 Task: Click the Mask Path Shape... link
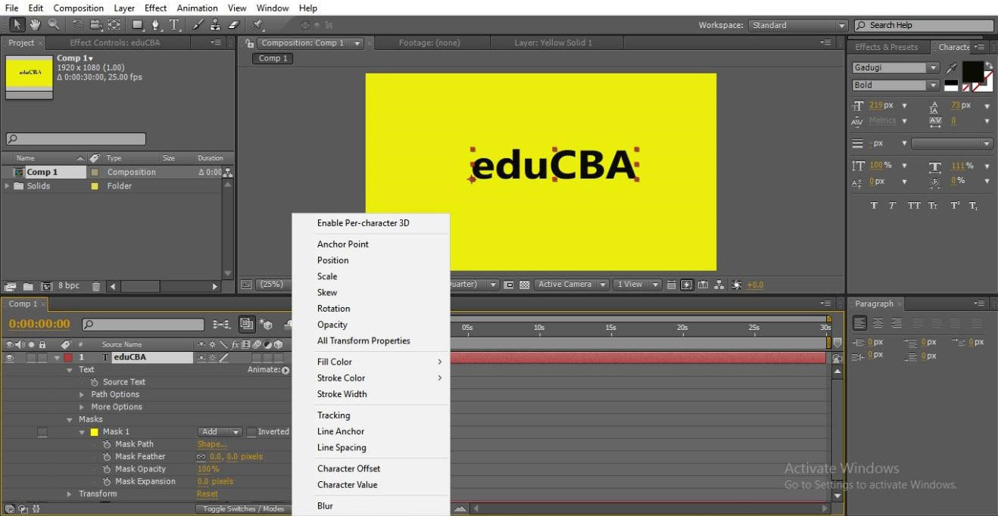(x=211, y=444)
